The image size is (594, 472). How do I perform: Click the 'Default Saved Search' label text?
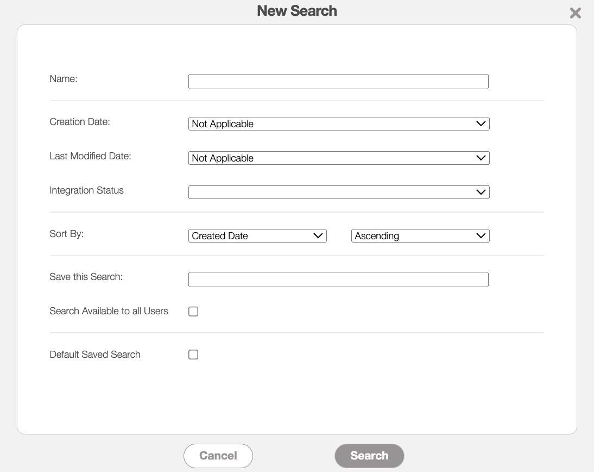[x=95, y=355]
